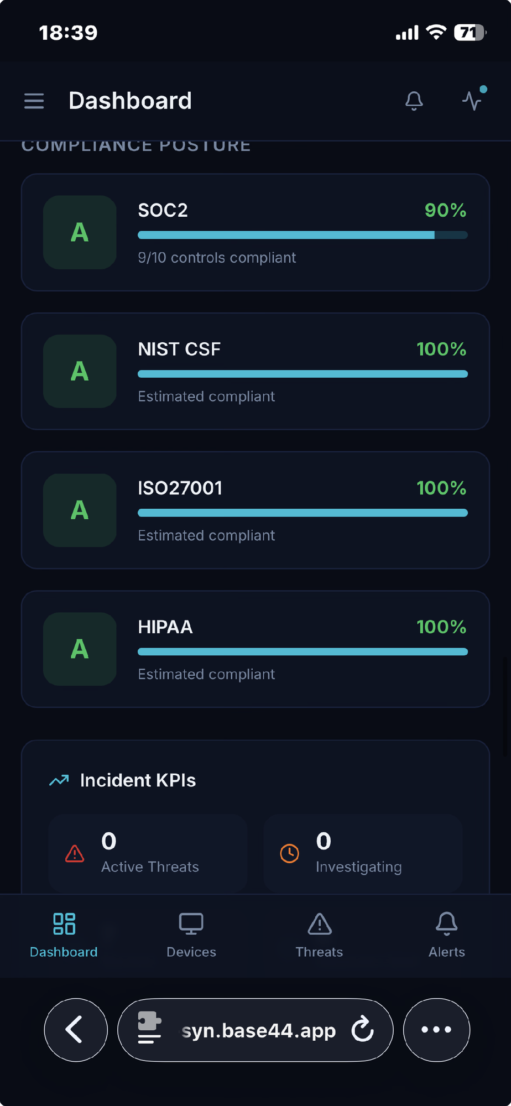Tap the Investigating clock icon
Viewport: 511px width, 1106px height.
[289, 853]
